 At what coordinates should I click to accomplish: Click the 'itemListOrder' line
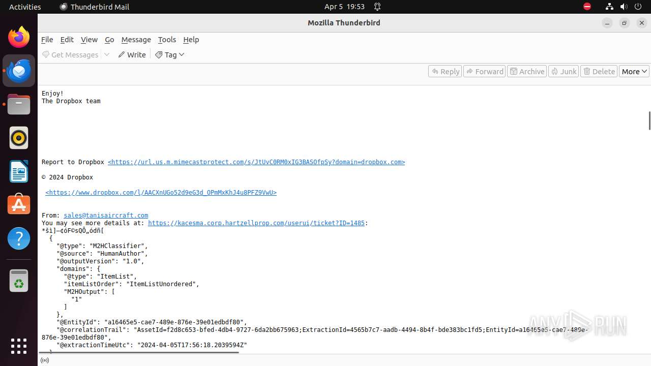click(x=132, y=284)
